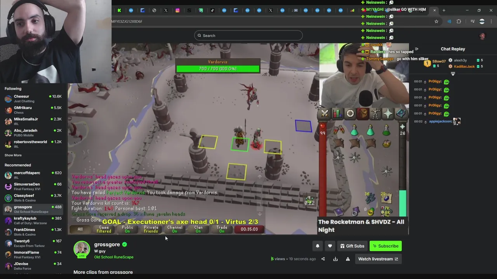Open Abu_Jaradeh channel in Following
Viewport: 497px width, 279px height.
point(33,132)
